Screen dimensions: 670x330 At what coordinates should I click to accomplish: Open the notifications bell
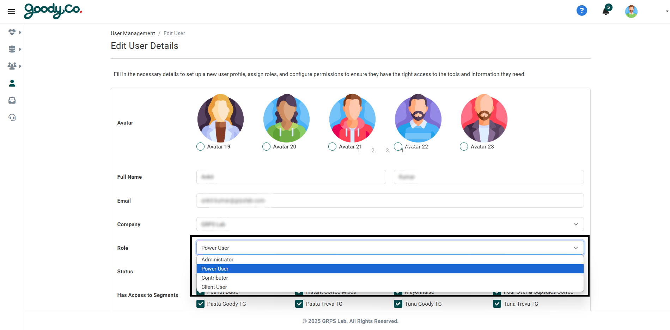pos(606,11)
